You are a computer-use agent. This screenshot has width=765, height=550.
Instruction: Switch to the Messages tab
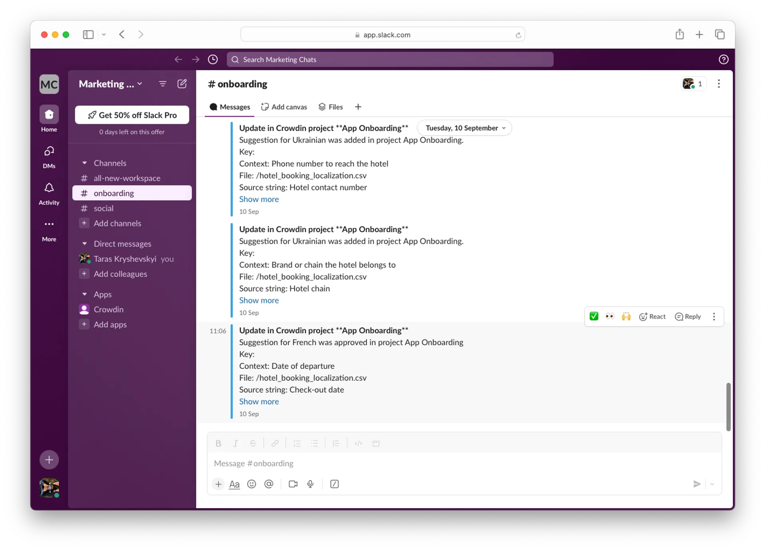[x=230, y=107]
